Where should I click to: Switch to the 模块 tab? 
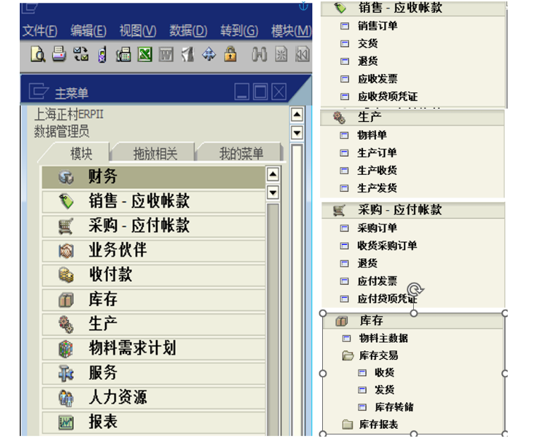click(x=81, y=154)
